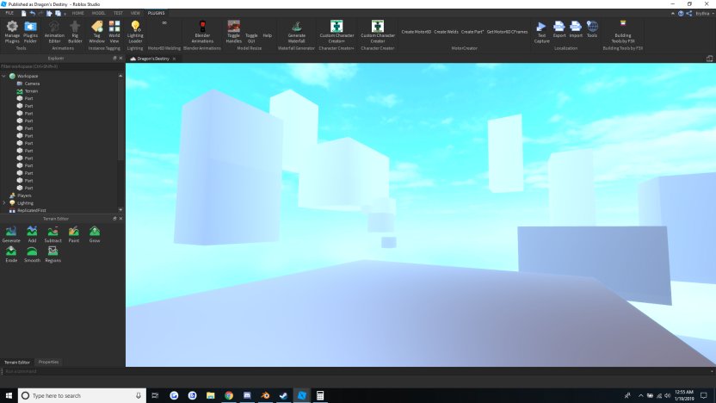
Task: Click Get Motor6D CFrames button
Action: point(507,32)
